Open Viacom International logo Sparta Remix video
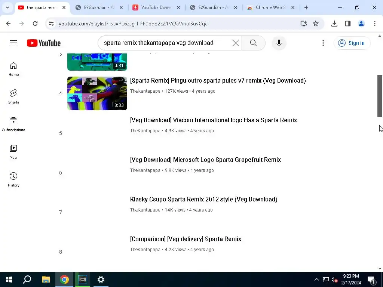 tap(214, 120)
